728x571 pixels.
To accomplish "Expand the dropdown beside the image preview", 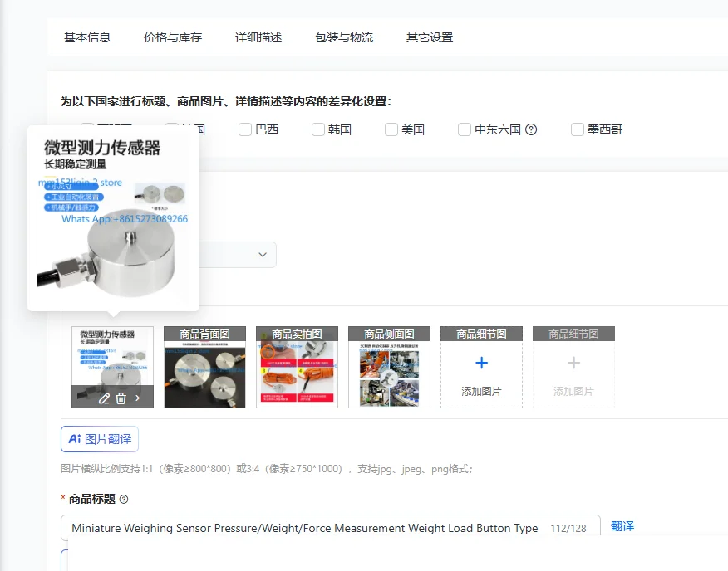I will click(x=263, y=255).
